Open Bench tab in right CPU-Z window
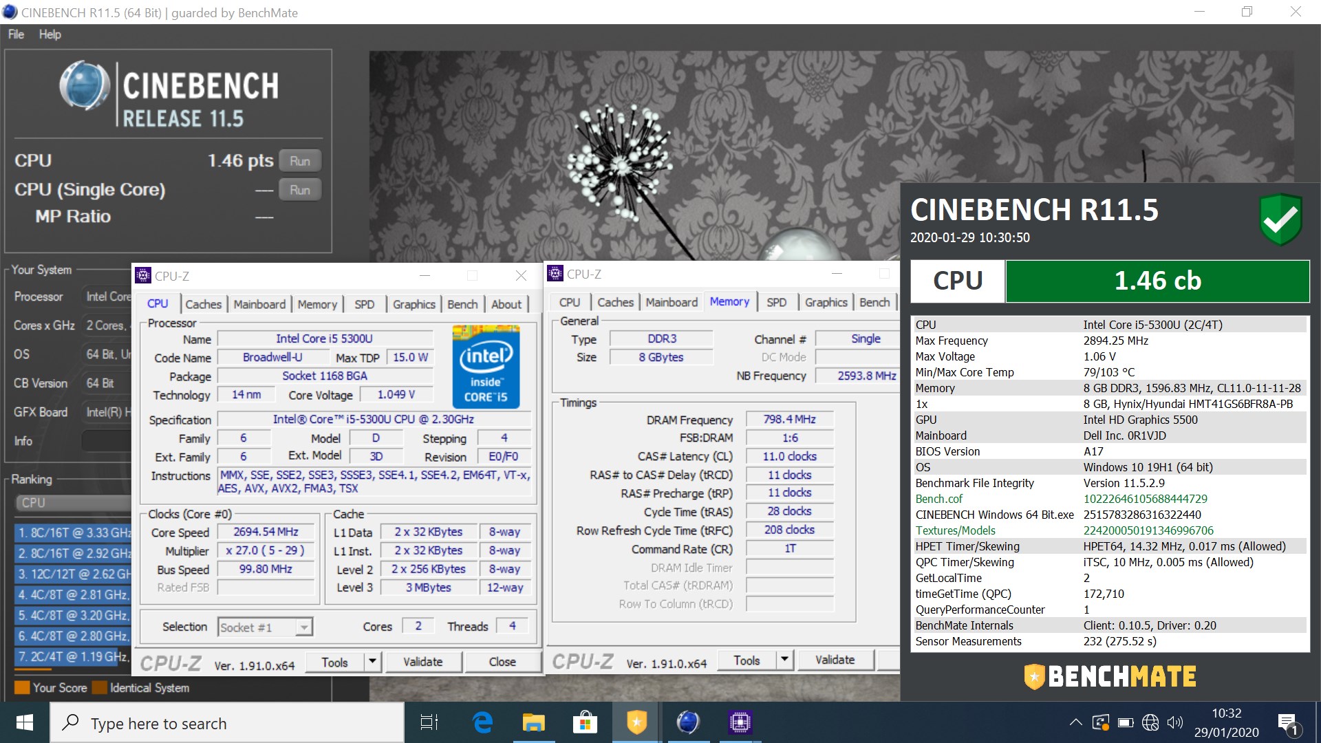Image resolution: width=1321 pixels, height=743 pixels. (874, 302)
